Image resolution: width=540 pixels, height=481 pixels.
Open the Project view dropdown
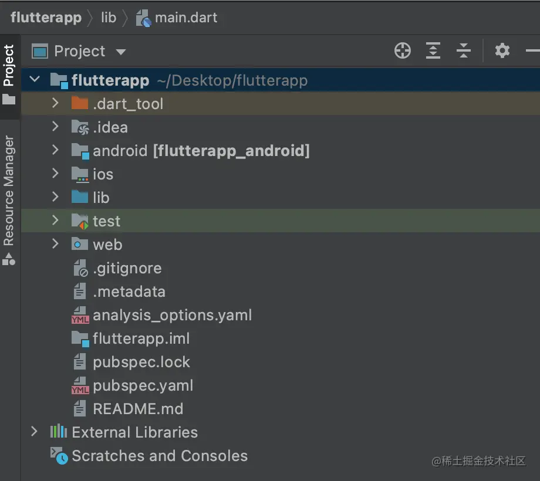[121, 52]
